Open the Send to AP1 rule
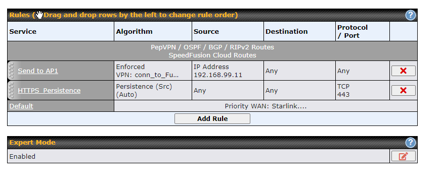 click(38, 71)
